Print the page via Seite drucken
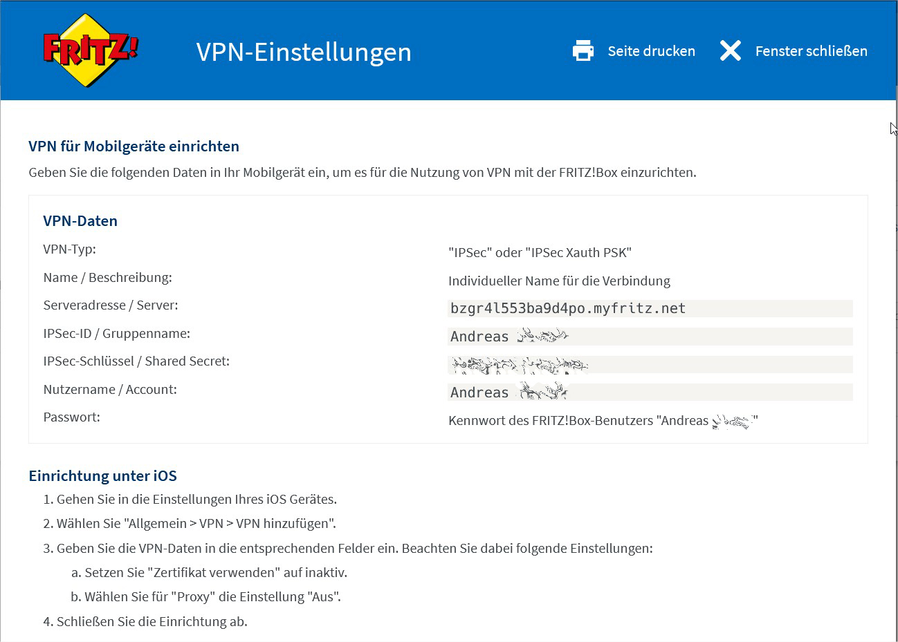This screenshot has height=642, width=898. point(651,51)
